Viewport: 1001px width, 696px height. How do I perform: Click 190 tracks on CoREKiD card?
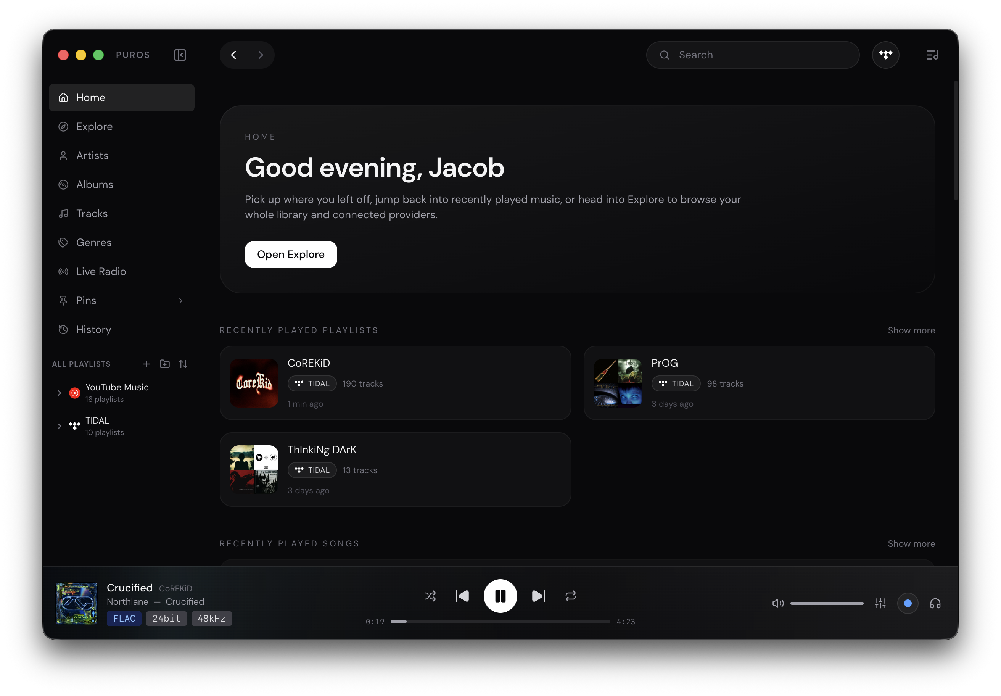tap(363, 384)
